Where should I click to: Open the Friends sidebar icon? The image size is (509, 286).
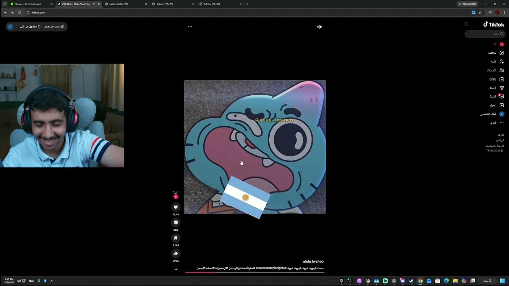[501, 70]
